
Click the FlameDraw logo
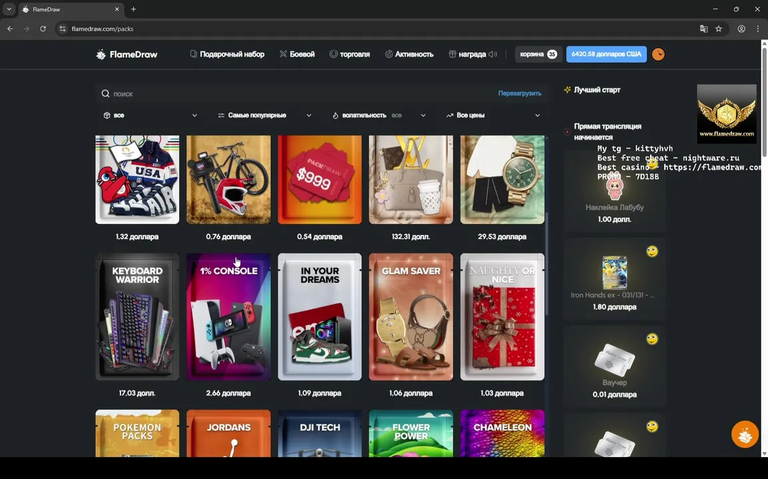coord(126,55)
